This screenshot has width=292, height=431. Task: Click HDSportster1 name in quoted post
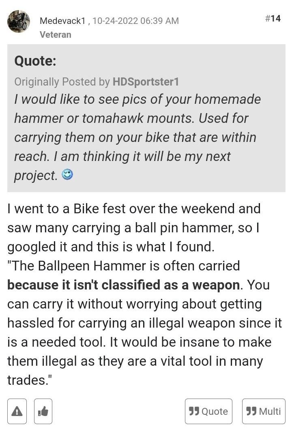(x=146, y=81)
